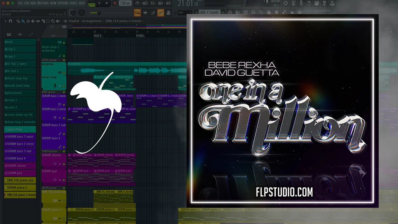Image resolution: width=398 pixels, height=224 pixels.
Task: Select the Playlist Select tool
Action: tap(48, 21)
